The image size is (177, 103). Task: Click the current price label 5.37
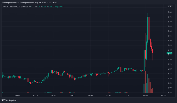(x=170, y=53)
